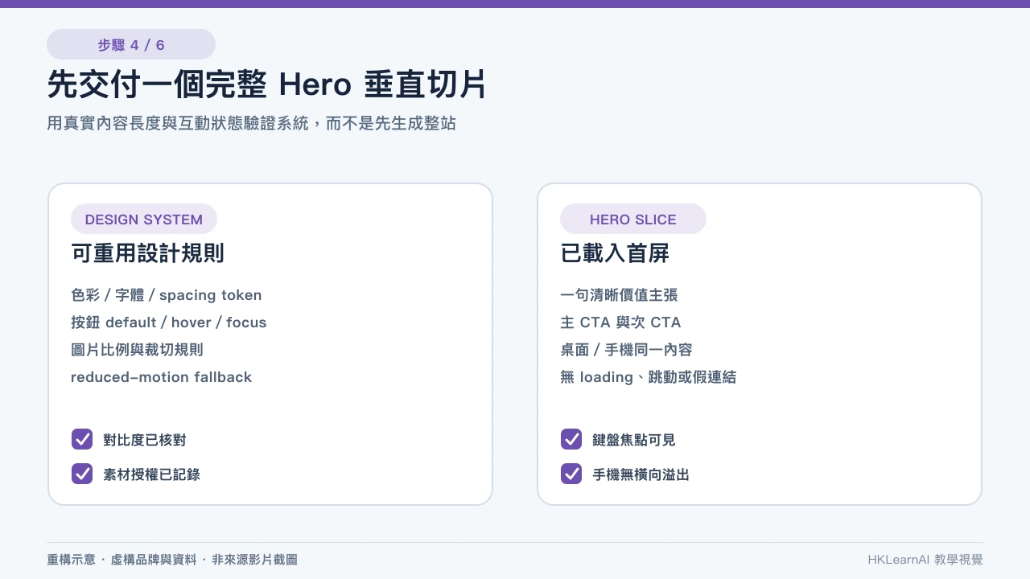
Task: Click the 步驟 4 / 6 step pill
Action: pos(131,44)
